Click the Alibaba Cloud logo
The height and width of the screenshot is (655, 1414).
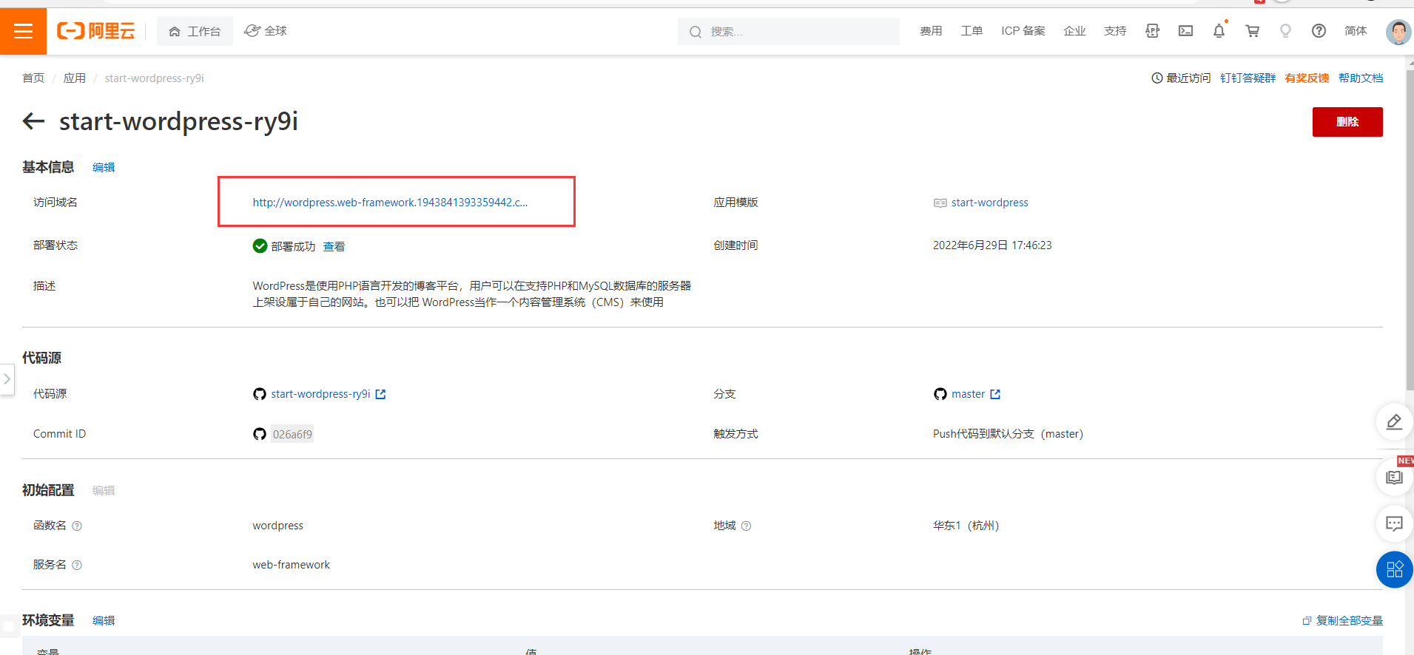click(96, 31)
